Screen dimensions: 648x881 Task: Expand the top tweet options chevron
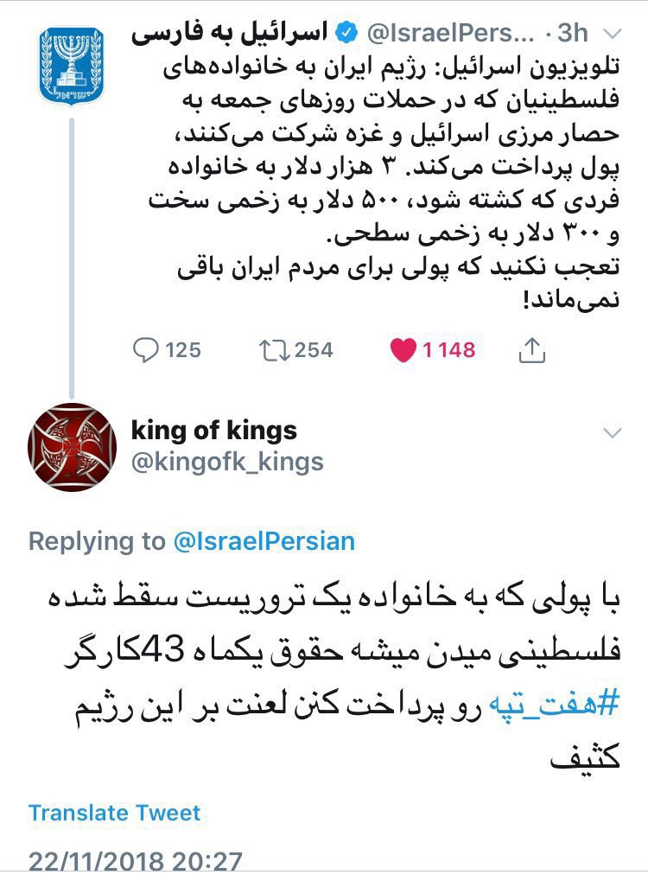[612, 34]
